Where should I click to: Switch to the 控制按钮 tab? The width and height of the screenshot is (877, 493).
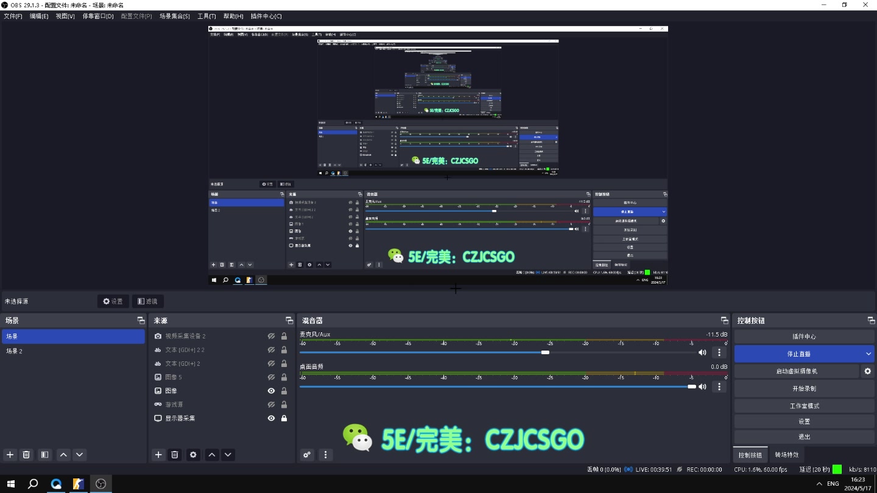click(x=750, y=455)
